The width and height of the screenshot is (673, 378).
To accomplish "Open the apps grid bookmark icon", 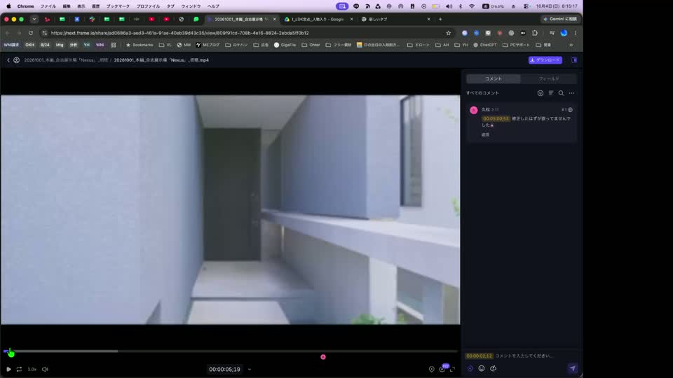I will [114, 45].
